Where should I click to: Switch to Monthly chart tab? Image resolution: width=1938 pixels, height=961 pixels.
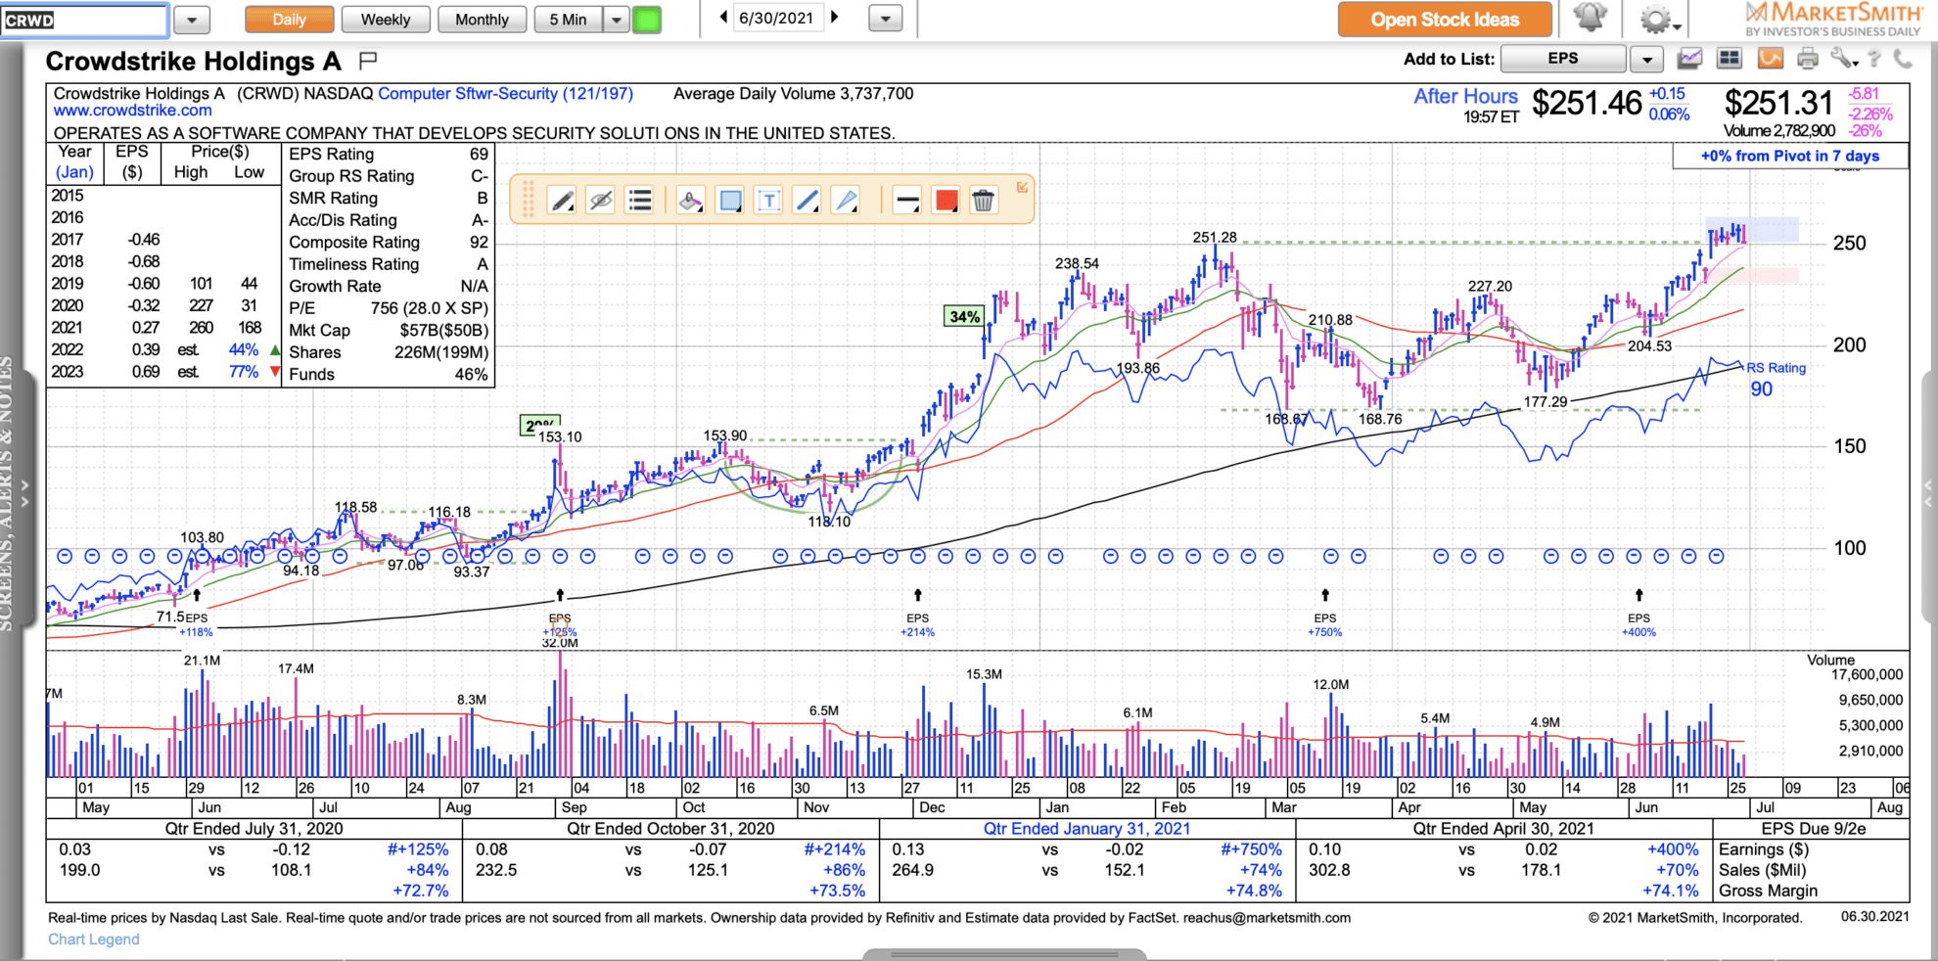pyautogui.click(x=482, y=20)
